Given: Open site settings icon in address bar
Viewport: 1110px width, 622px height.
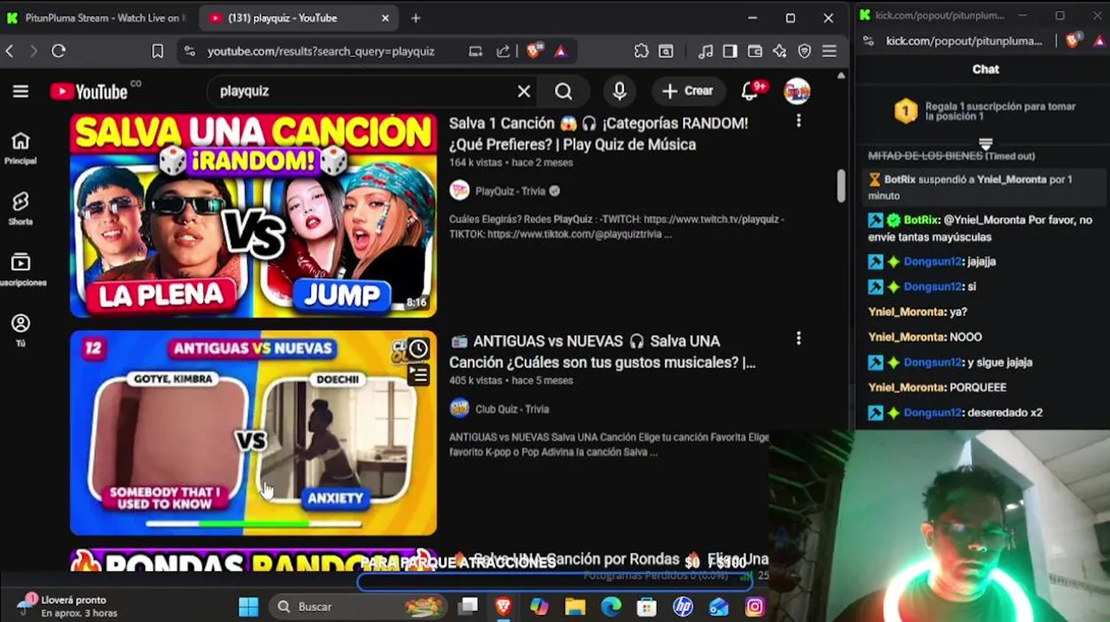Looking at the screenshot, I should tap(189, 51).
